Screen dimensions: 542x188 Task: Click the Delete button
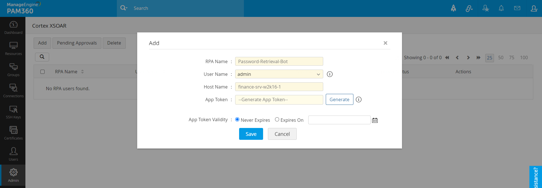tap(114, 43)
